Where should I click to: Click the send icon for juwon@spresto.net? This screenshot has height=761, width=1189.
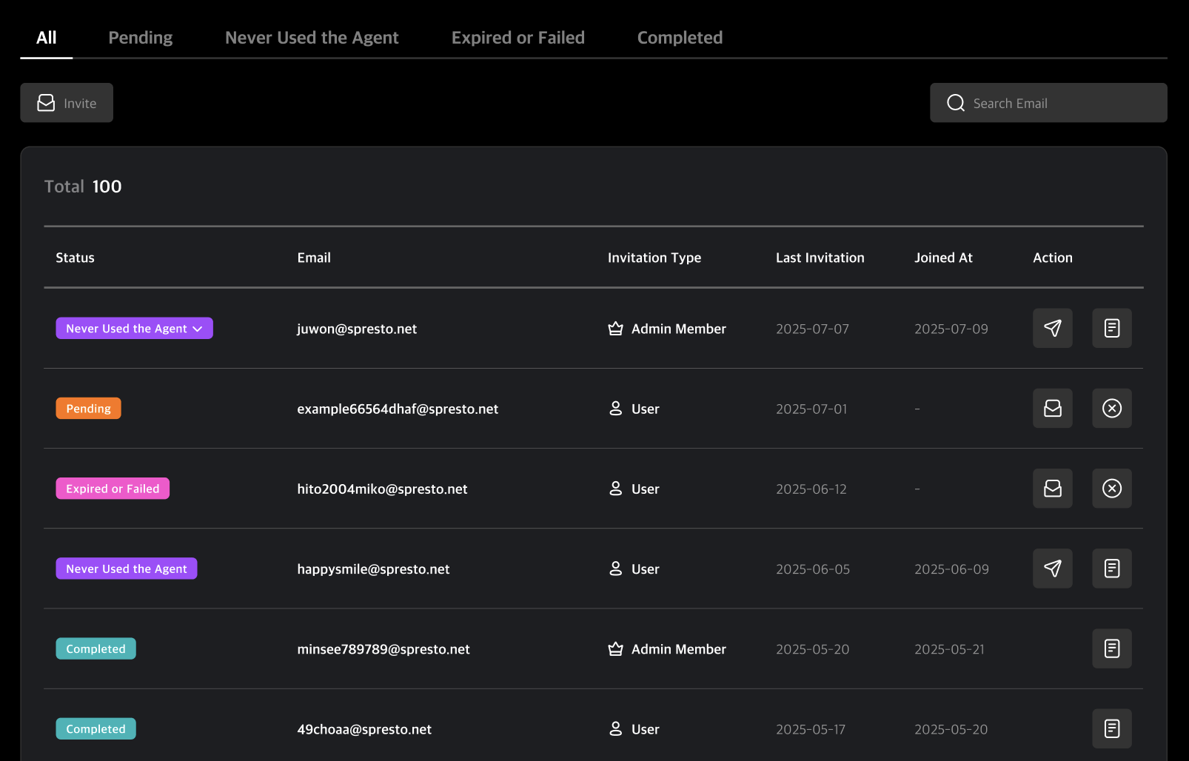click(x=1052, y=328)
